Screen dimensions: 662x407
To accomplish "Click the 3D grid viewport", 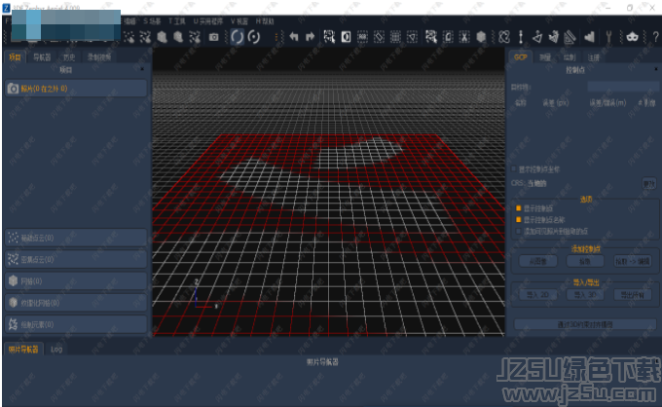I will (x=328, y=192).
